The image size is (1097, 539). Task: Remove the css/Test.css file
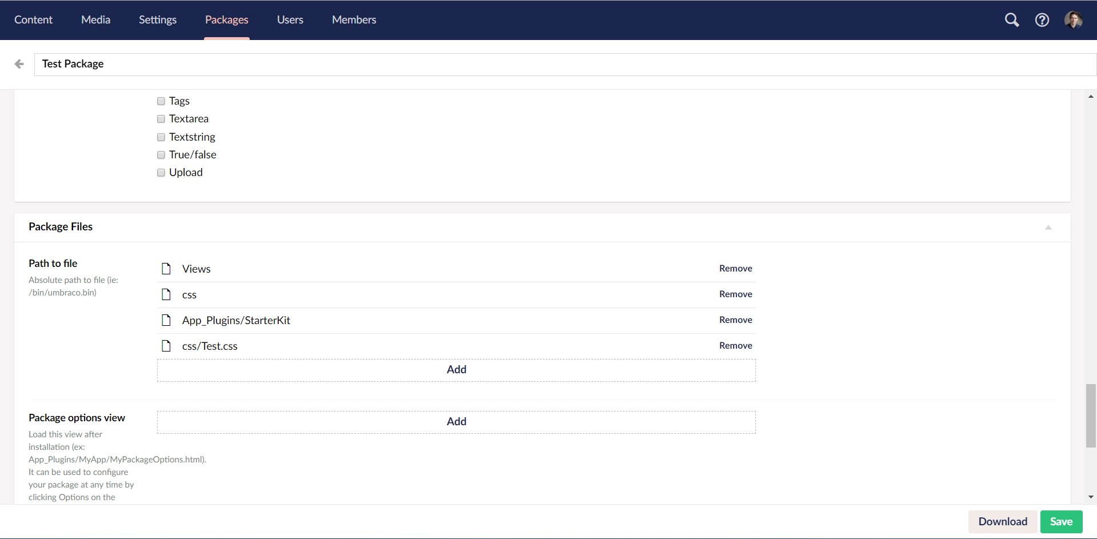[735, 345]
